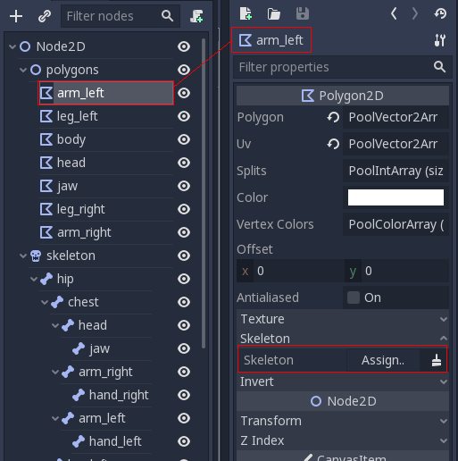Open the inspector object history icon
The image size is (458, 461).
pyautogui.click(x=440, y=13)
